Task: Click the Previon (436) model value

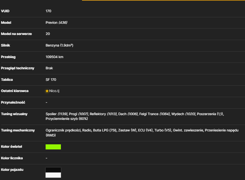Action: click(x=56, y=23)
